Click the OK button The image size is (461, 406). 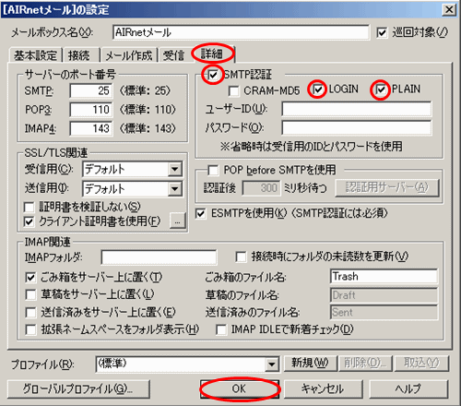coord(239,388)
